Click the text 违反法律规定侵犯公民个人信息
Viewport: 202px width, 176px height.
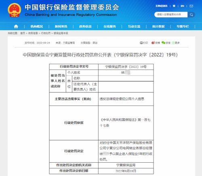[122, 99]
